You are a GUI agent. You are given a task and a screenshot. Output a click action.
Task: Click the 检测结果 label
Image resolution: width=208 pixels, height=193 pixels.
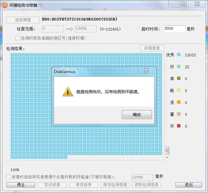(x=15, y=49)
